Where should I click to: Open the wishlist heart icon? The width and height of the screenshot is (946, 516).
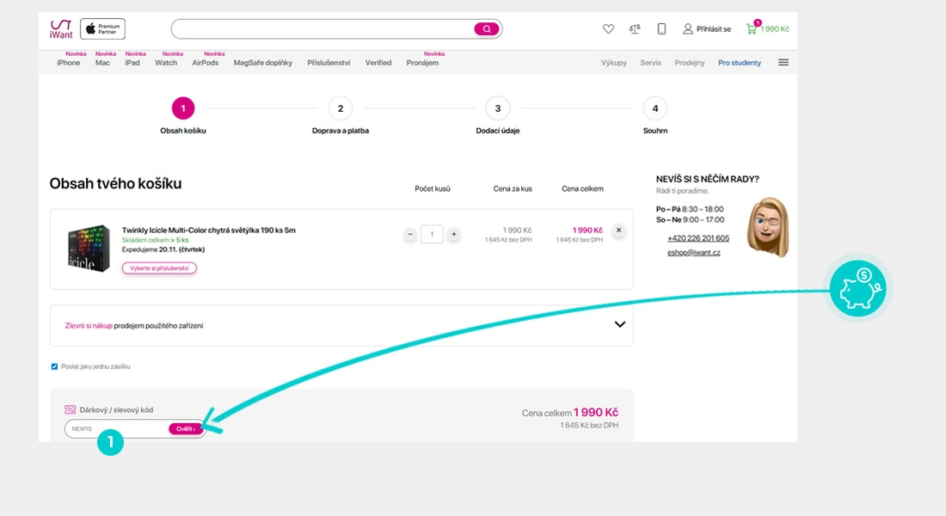(x=608, y=29)
